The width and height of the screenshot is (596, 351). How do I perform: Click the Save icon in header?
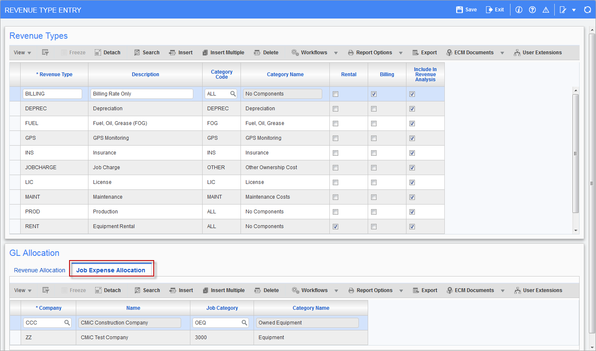click(x=460, y=10)
